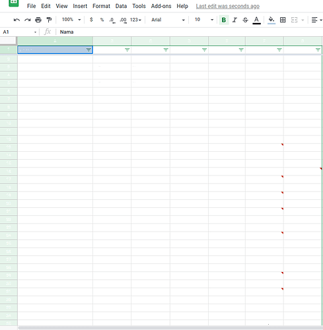Image resolution: width=323 pixels, height=330 pixels.
Task: Click Last edit was seconds ago link
Action: click(228, 7)
